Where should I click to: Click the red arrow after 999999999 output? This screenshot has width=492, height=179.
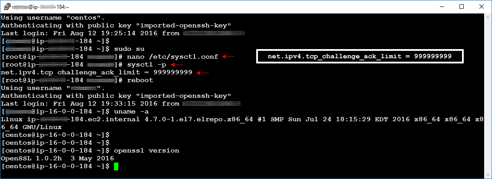(x=203, y=73)
